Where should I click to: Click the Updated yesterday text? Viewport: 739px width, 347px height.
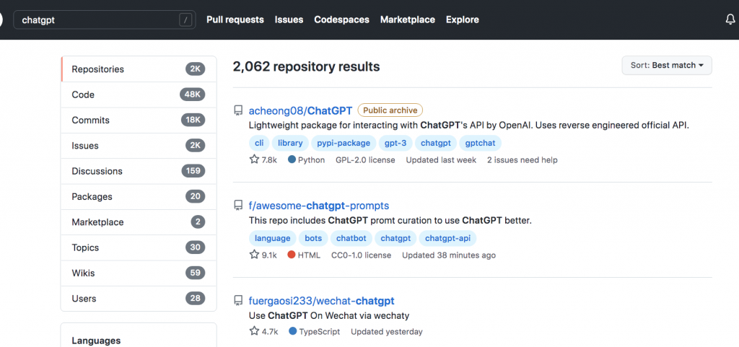(387, 331)
